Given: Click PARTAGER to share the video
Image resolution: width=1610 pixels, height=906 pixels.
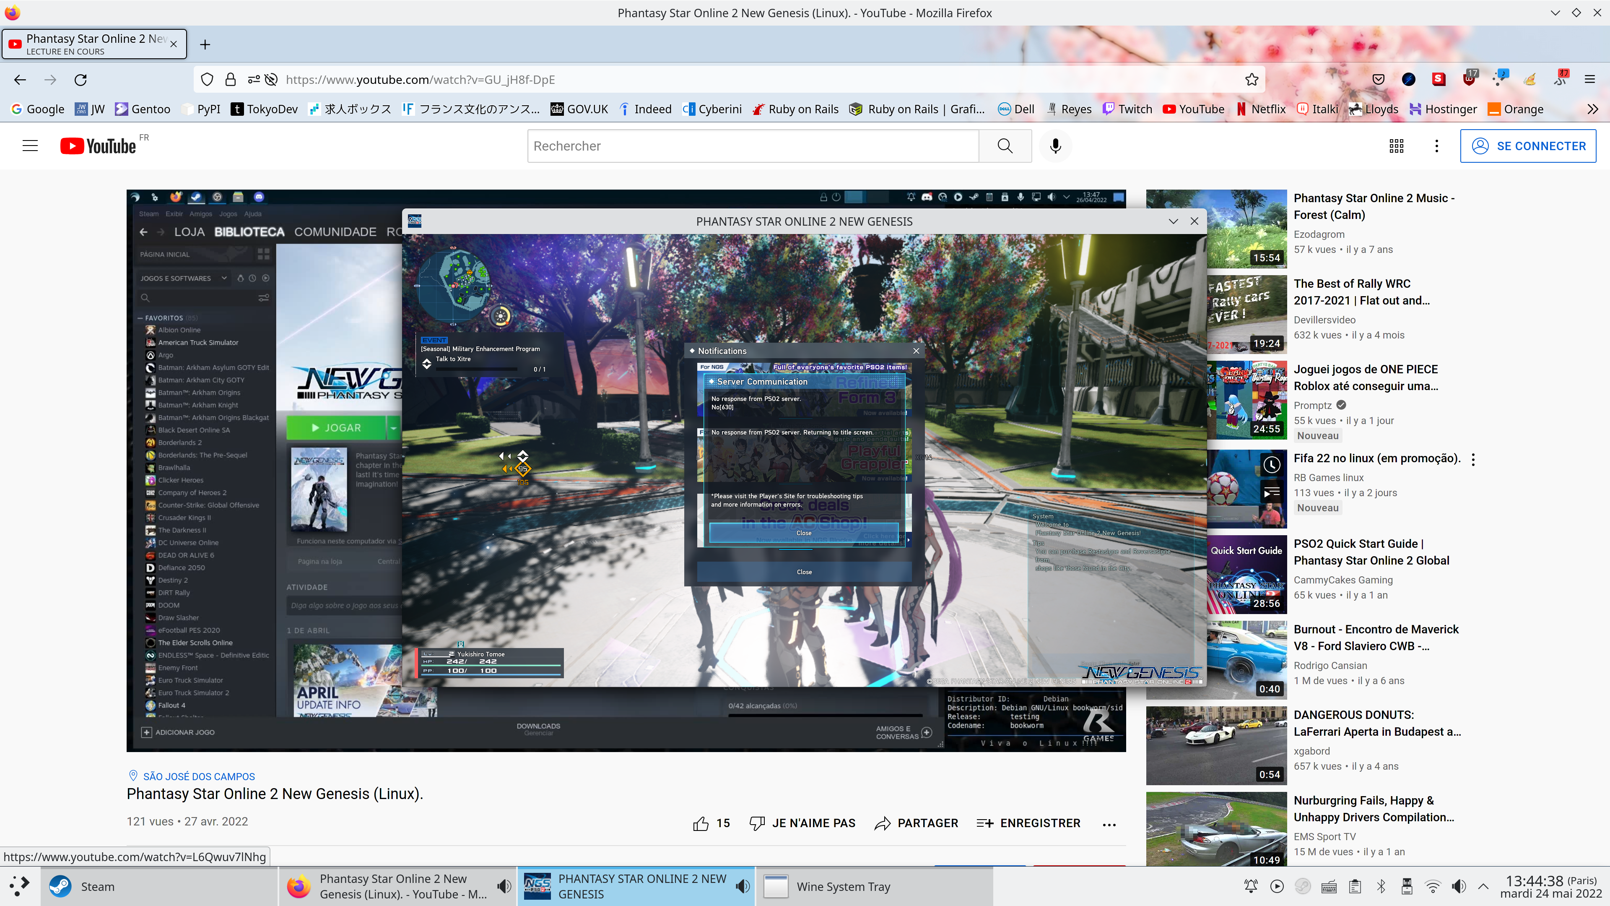Looking at the screenshot, I should [916, 823].
